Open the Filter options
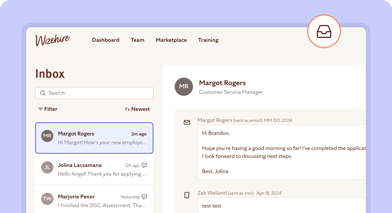Viewport: 392px width, 213px height. [48, 109]
